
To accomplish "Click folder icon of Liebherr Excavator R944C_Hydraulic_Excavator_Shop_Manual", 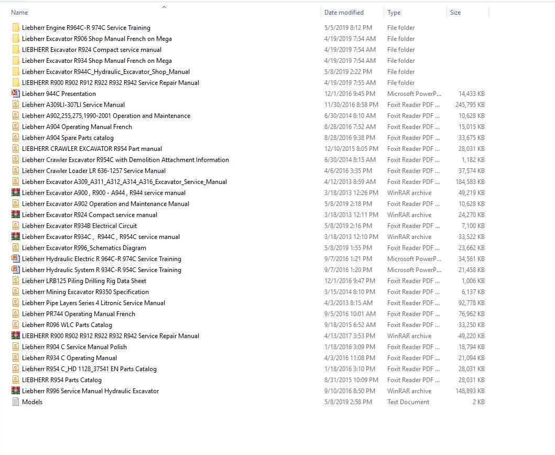I will tap(16, 71).
